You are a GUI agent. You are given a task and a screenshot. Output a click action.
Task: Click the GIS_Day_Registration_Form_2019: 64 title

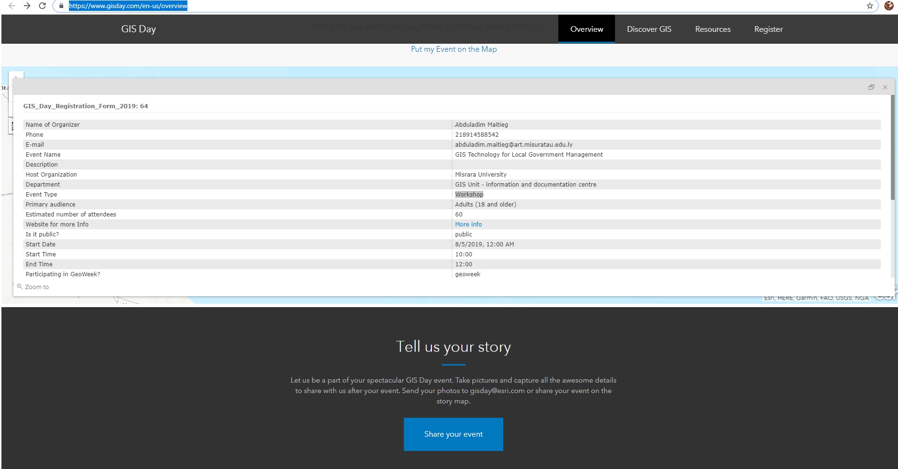86,106
